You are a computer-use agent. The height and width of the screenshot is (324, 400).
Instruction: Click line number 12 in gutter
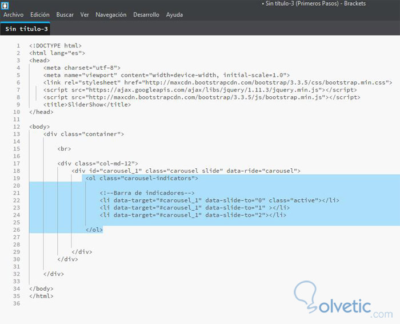17,127
